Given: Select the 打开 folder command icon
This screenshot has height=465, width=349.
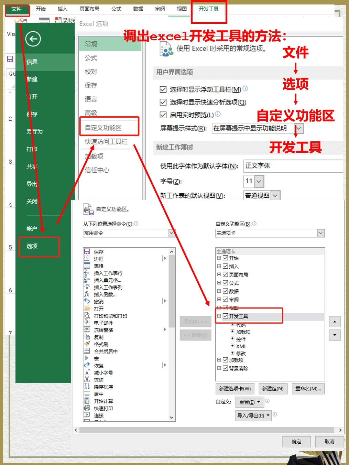Looking at the screenshot, I should [x=87, y=309].
